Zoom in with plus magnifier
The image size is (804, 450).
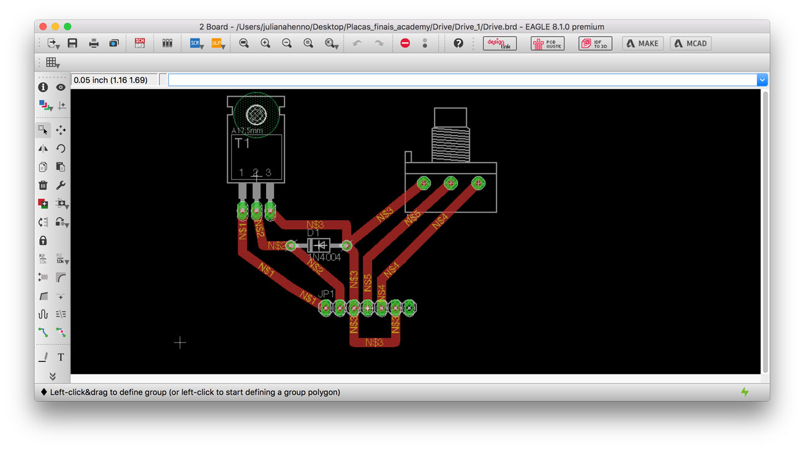(265, 44)
